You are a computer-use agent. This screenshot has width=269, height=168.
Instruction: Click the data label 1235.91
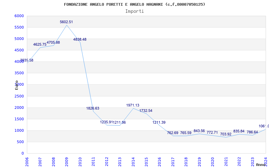106,122
